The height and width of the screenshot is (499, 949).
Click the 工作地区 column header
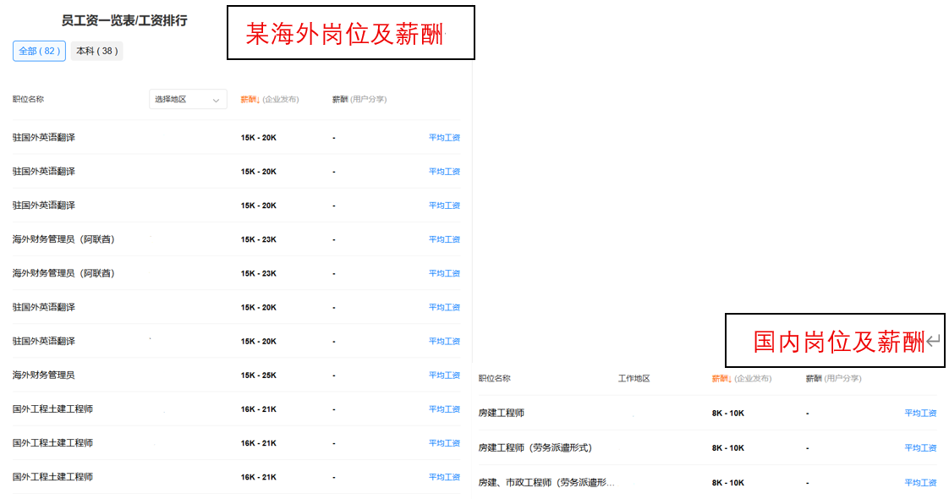634,379
